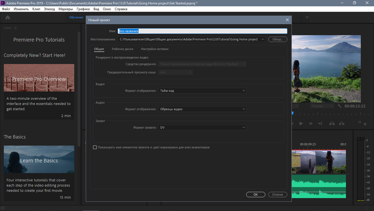Open the Button Editor with the plus icon
Image resolution: width=374 pixels, height=211 pixels.
pyautogui.click(x=365, y=123)
